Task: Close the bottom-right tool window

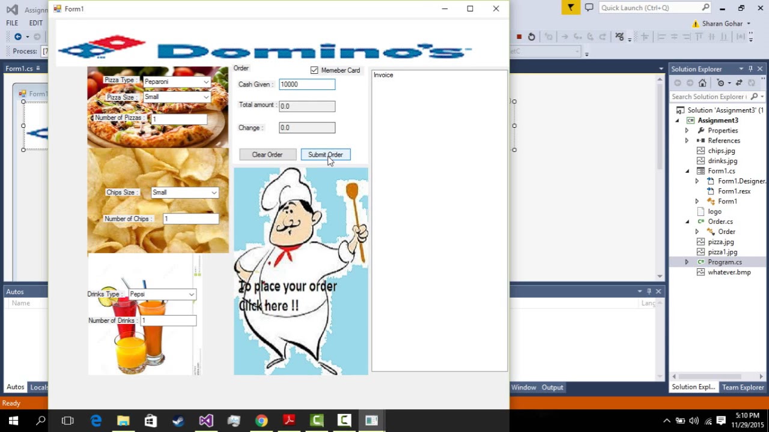Action: point(658,292)
